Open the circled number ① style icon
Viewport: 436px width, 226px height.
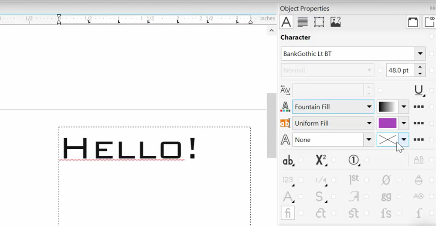click(354, 160)
